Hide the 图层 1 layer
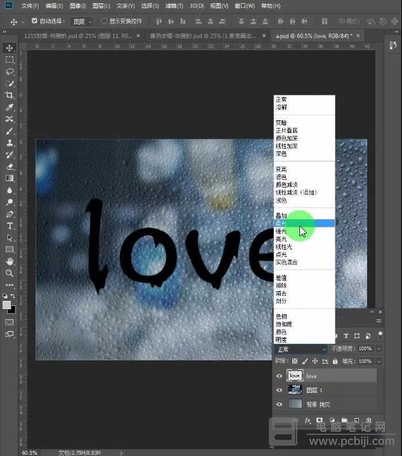This screenshot has height=456, width=402. (x=279, y=390)
